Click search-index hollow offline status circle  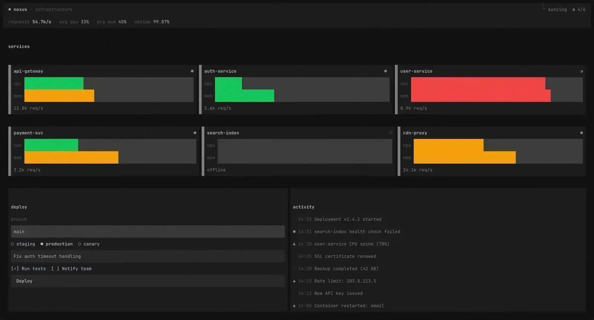[x=391, y=133]
